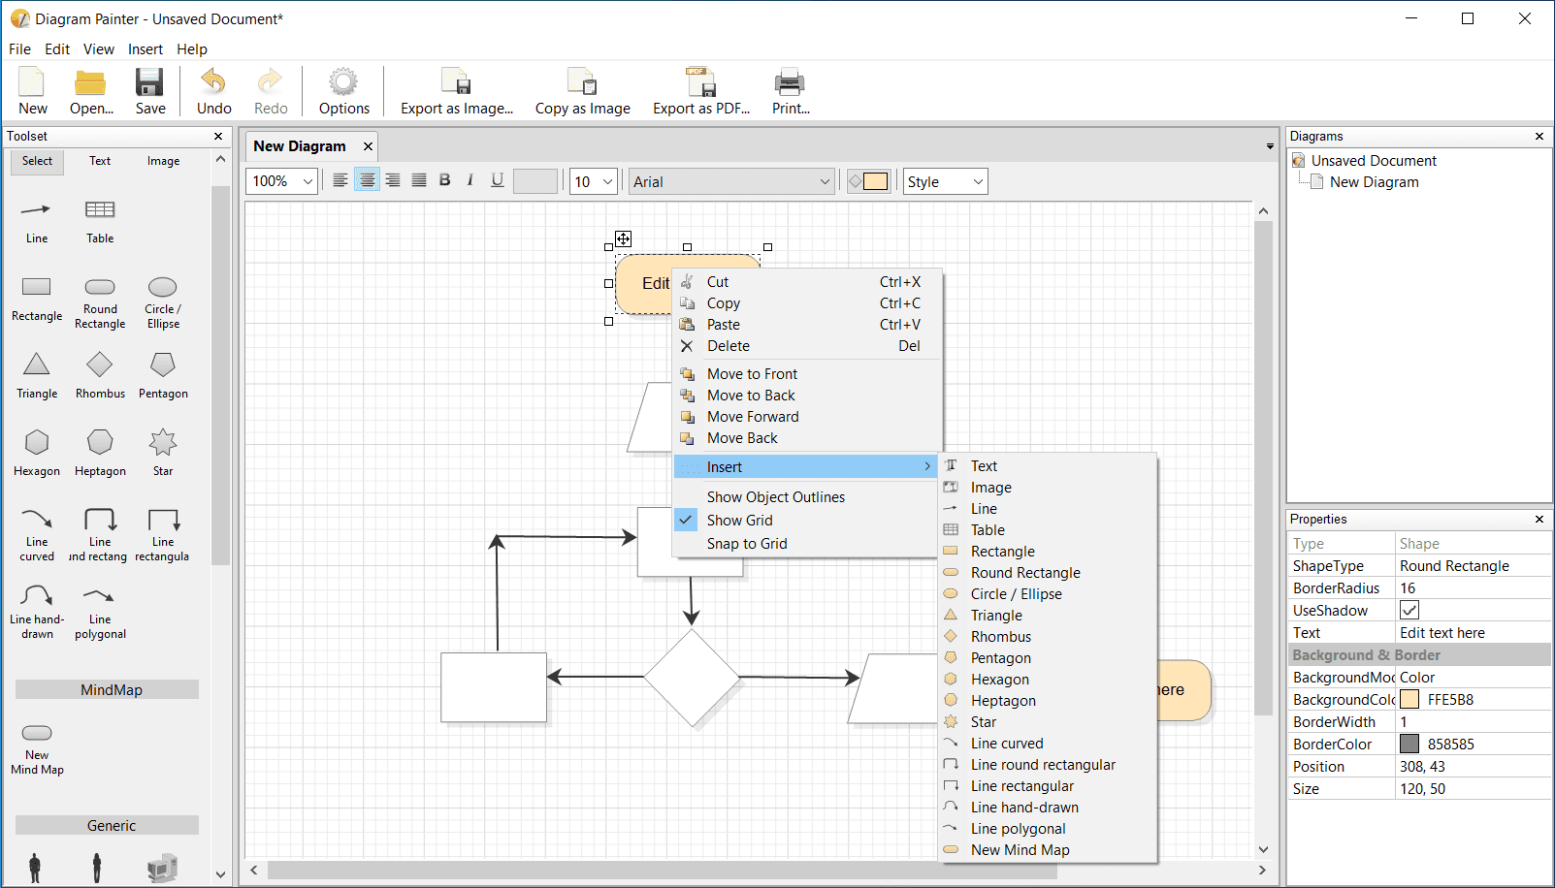Open the Options gear icon
The height and width of the screenshot is (888, 1555).
(343, 91)
